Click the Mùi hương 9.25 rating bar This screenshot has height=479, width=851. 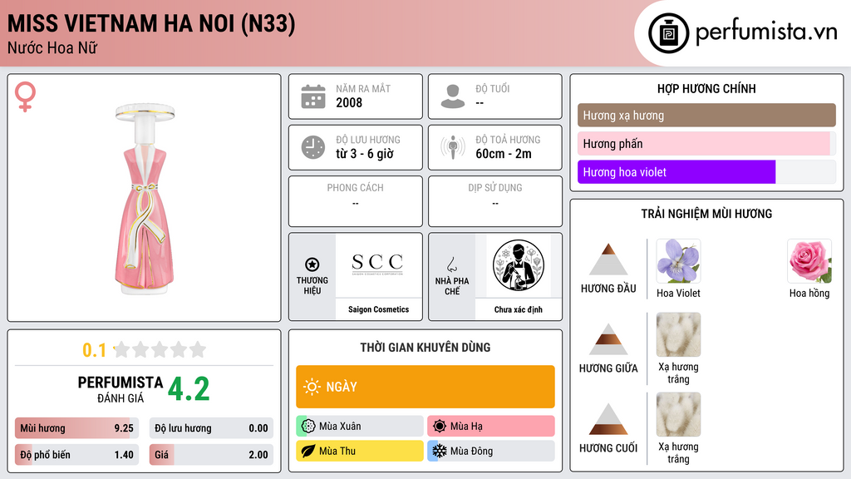point(76,428)
